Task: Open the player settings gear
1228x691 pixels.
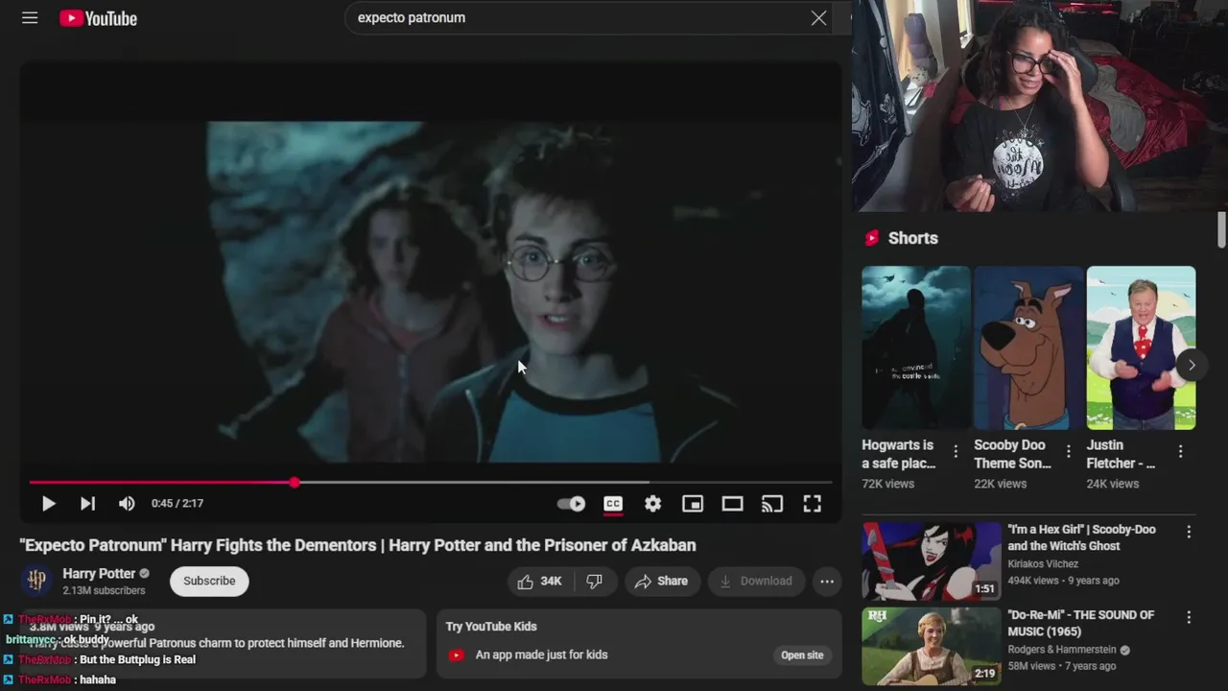Action: 652,503
